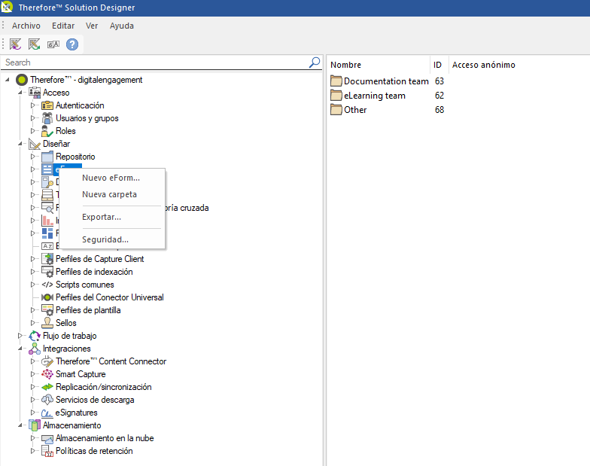Viewport: 590px width, 466px height.
Task: Expand the Perfiles de plantilla node
Action: tap(33, 310)
